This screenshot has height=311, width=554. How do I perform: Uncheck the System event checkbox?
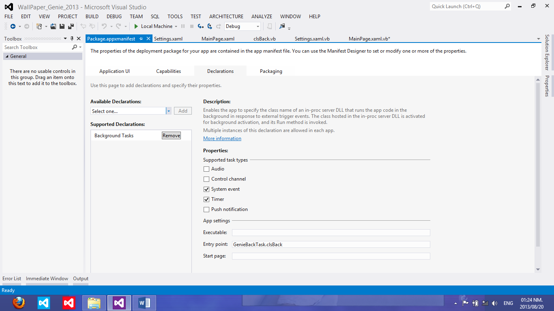206,190
